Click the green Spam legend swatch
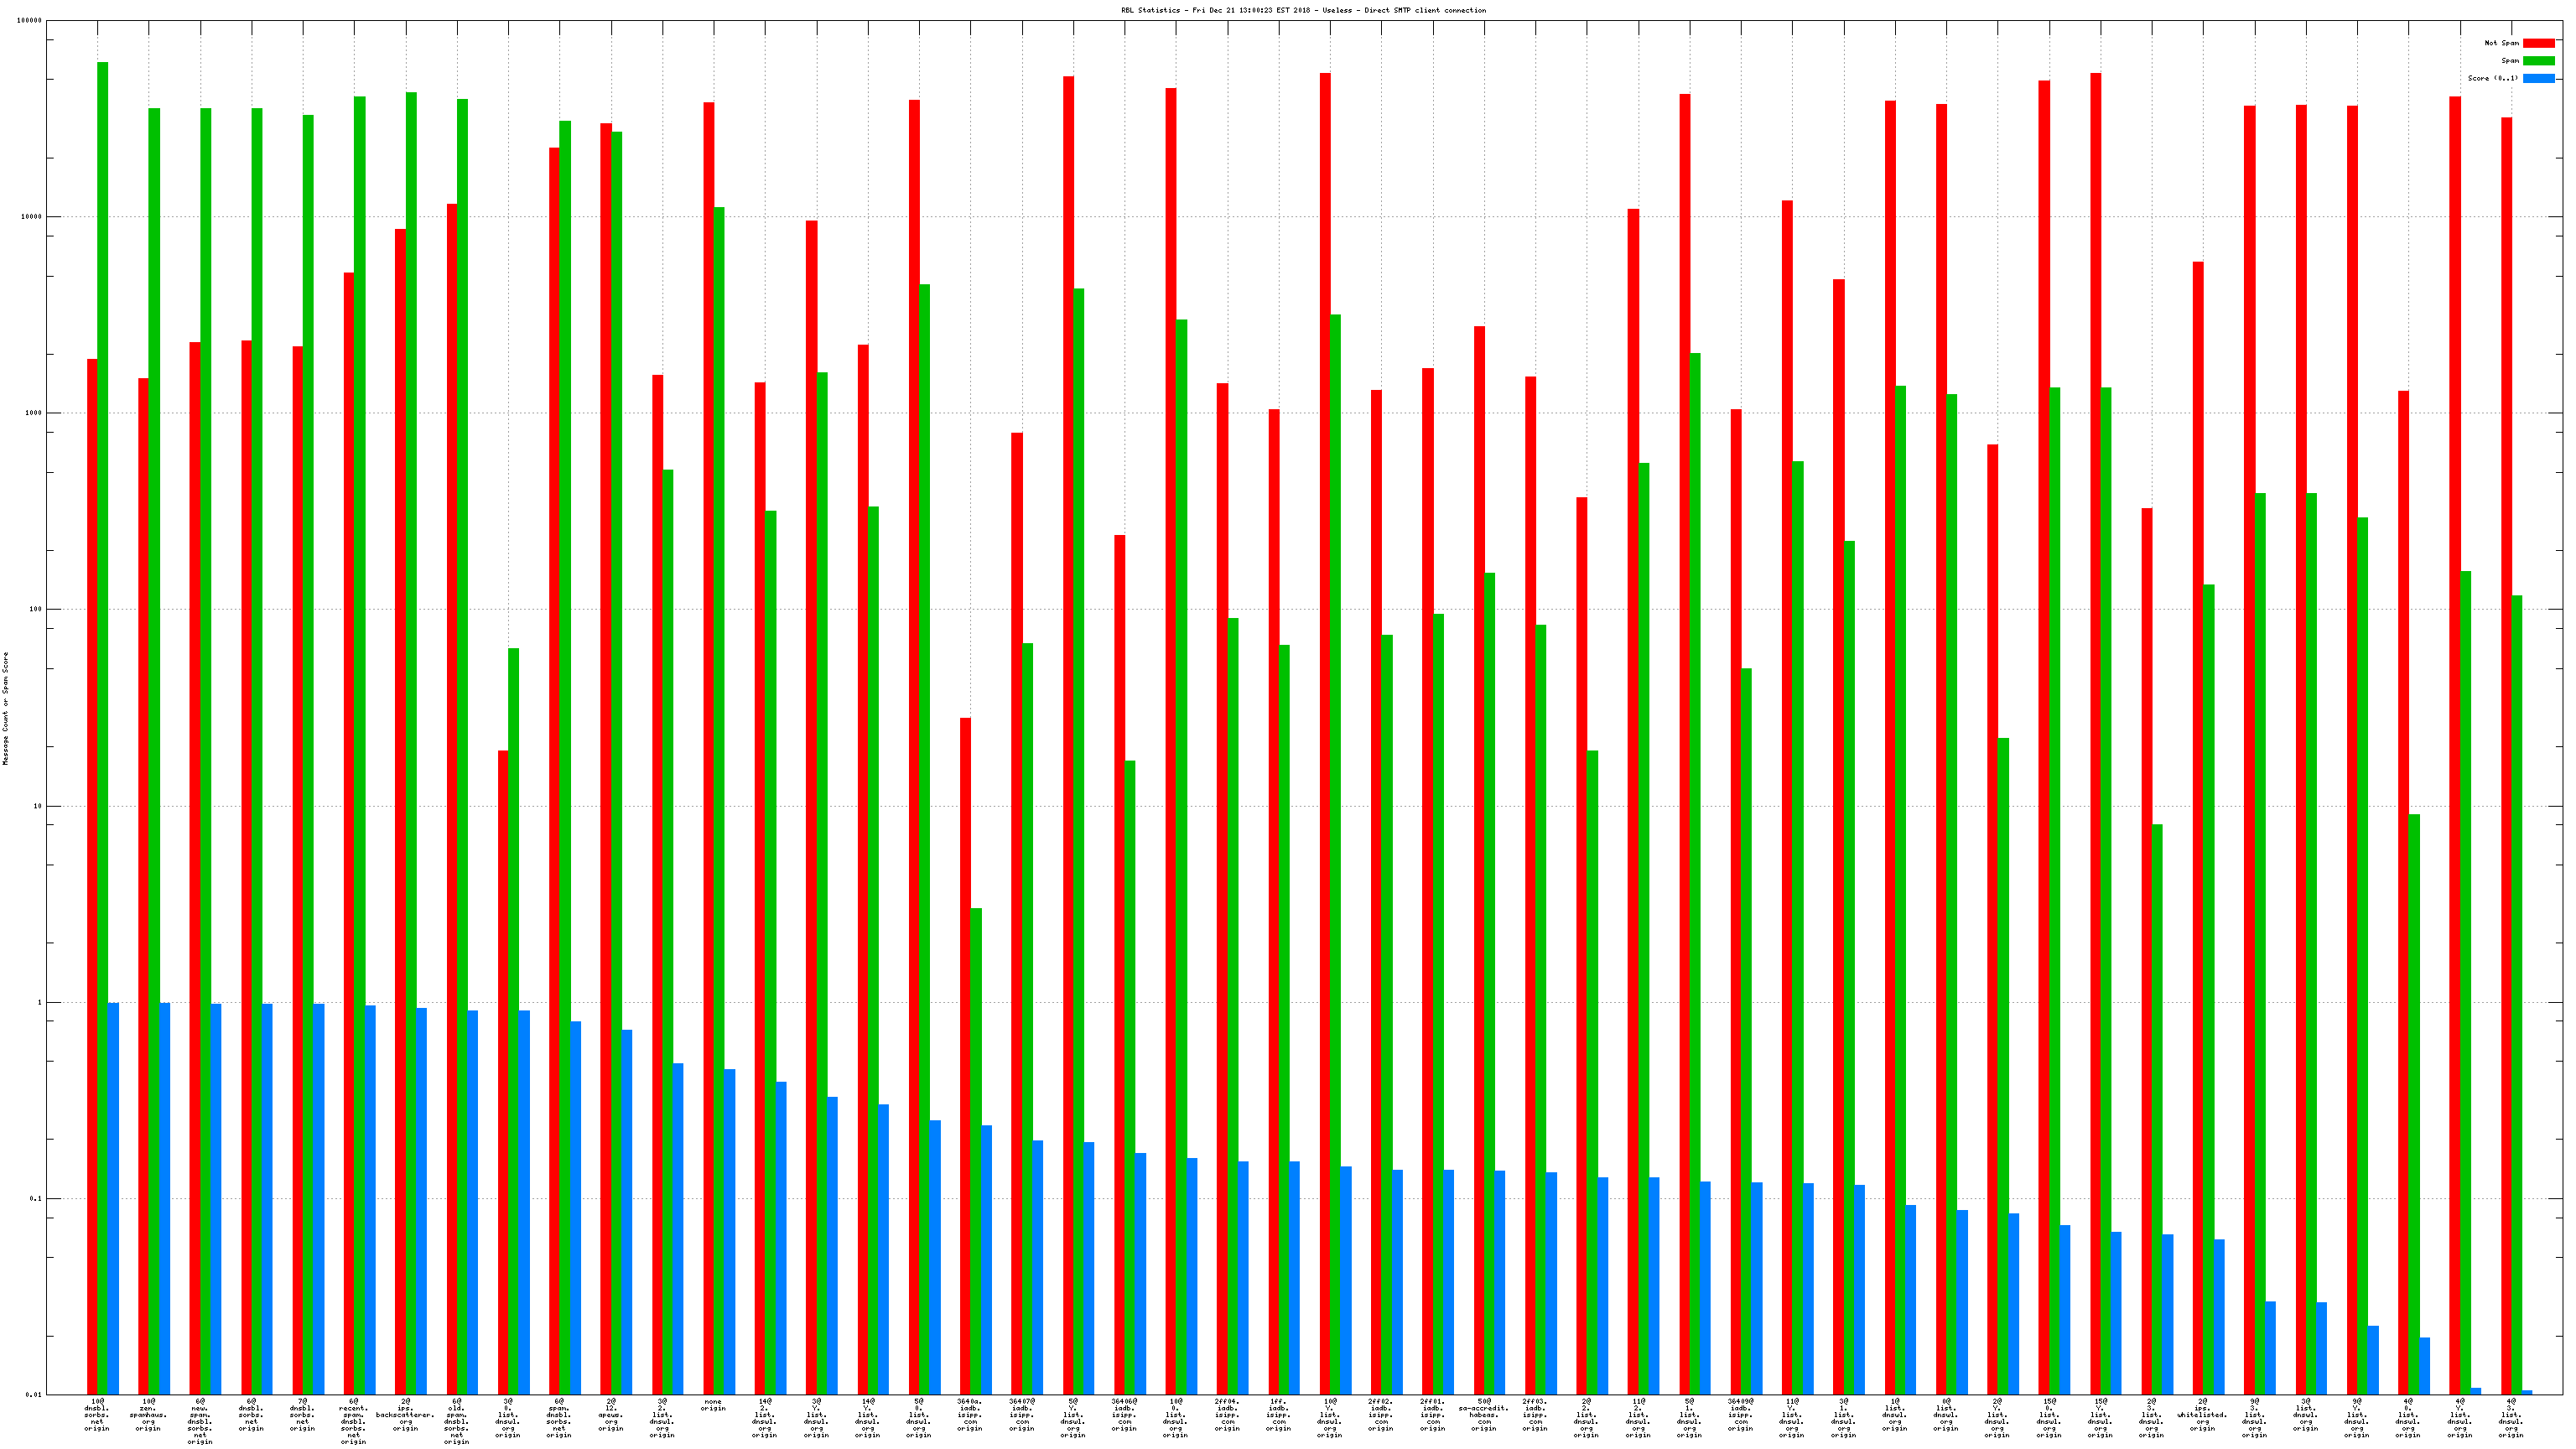The height and width of the screenshot is (1449, 2576). [2538, 61]
